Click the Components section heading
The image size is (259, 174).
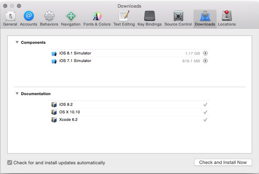(x=33, y=42)
